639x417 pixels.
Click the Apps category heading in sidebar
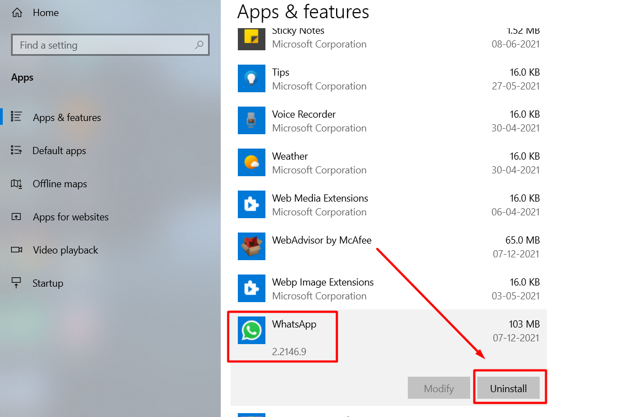point(23,77)
